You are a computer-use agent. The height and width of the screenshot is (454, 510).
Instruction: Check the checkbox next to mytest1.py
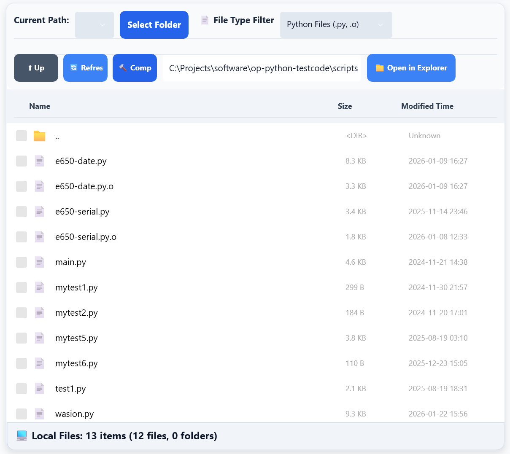tap(22, 287)
